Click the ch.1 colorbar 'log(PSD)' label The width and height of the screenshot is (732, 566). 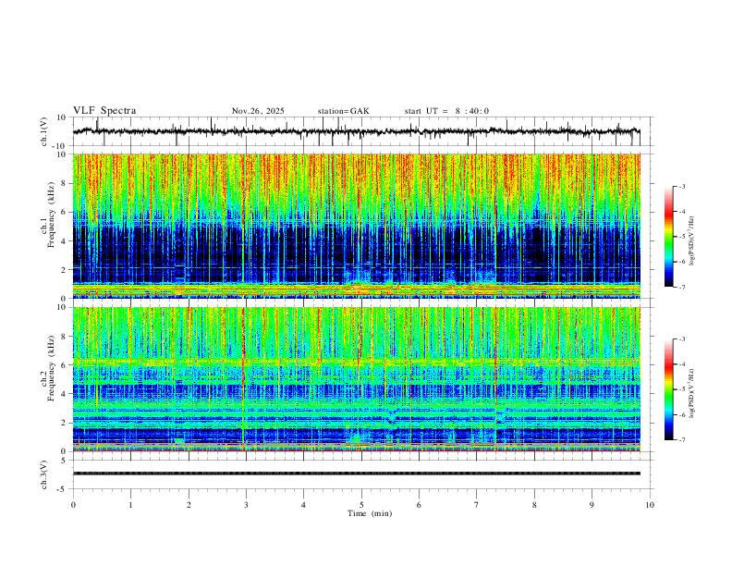point(692,241)
